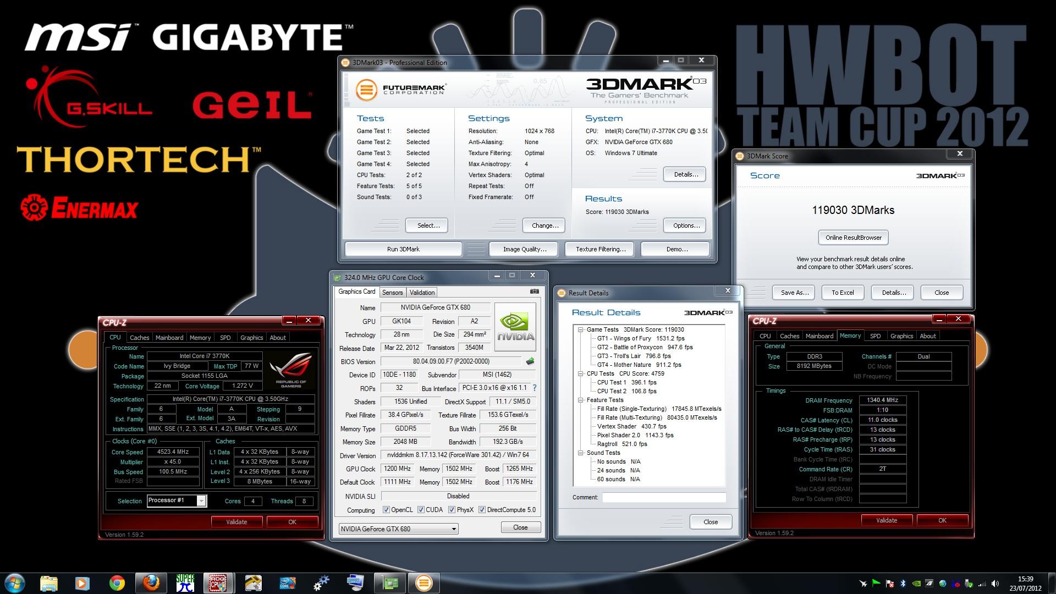Screen dimensions: 1056x594
Task: Collapse the Game Tests tree node
Action: click(x=580, y=329)
